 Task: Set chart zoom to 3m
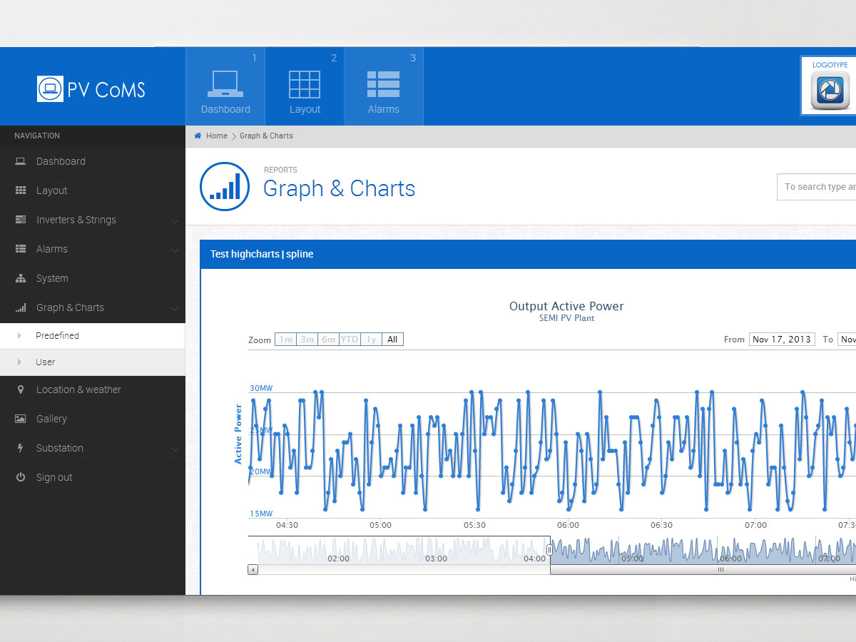tap(307, 340)
